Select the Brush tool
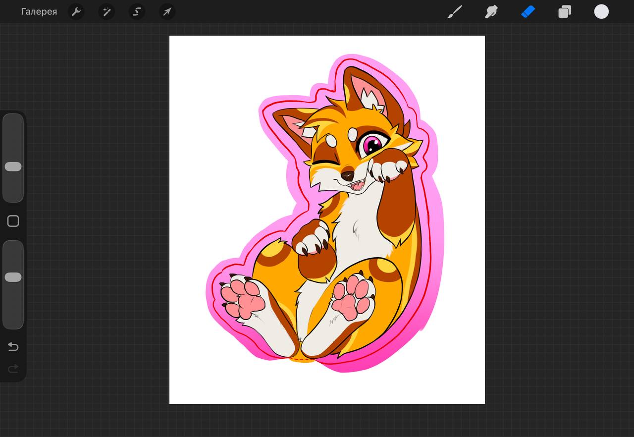The image size is (634, 437). tap(455, 11)
